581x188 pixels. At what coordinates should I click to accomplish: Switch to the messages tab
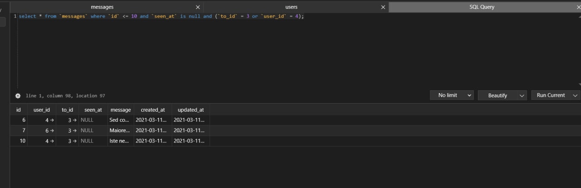(102, 7)
